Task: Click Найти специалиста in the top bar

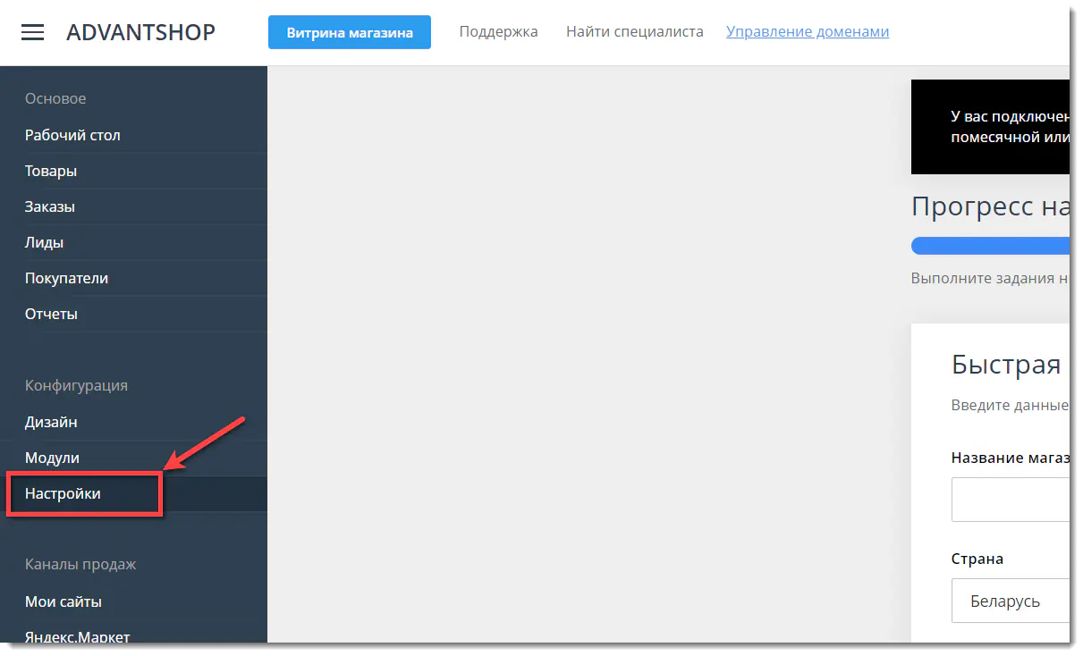Action: (634, 31)
